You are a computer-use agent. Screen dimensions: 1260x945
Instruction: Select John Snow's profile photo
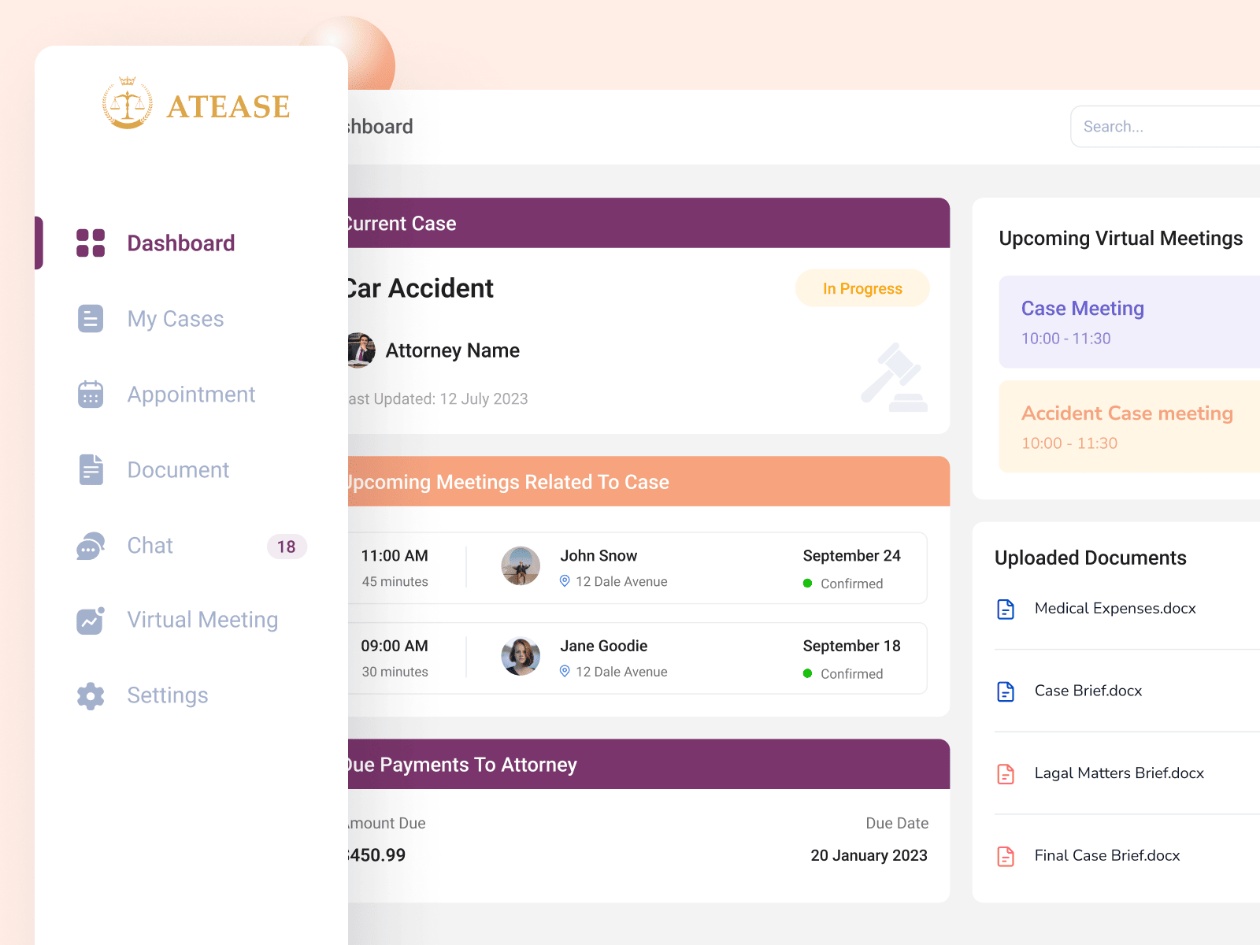pyautogui.click(x=521, y=566)
